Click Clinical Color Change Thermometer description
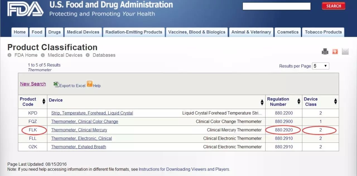This screenshot has width=357, height=176. pyautogui.click(x=229, y=122)
